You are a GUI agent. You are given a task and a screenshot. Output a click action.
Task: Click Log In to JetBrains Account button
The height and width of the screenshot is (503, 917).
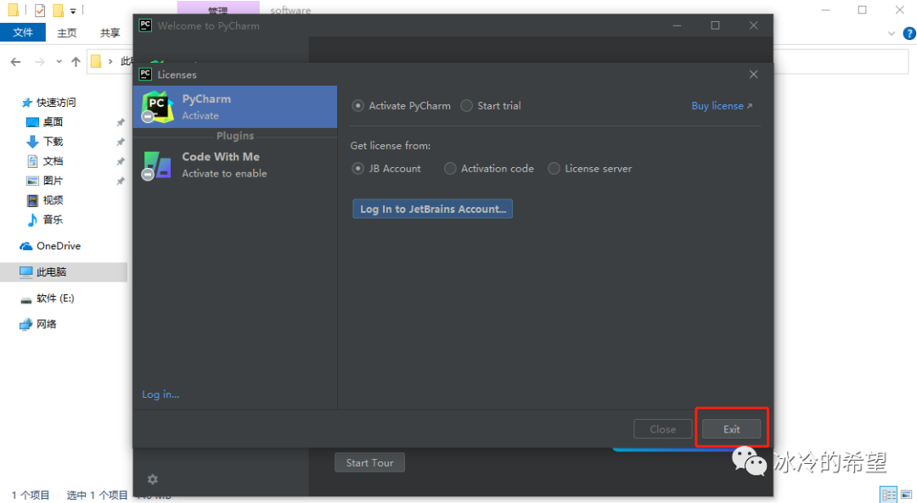[x=433, y=210]
